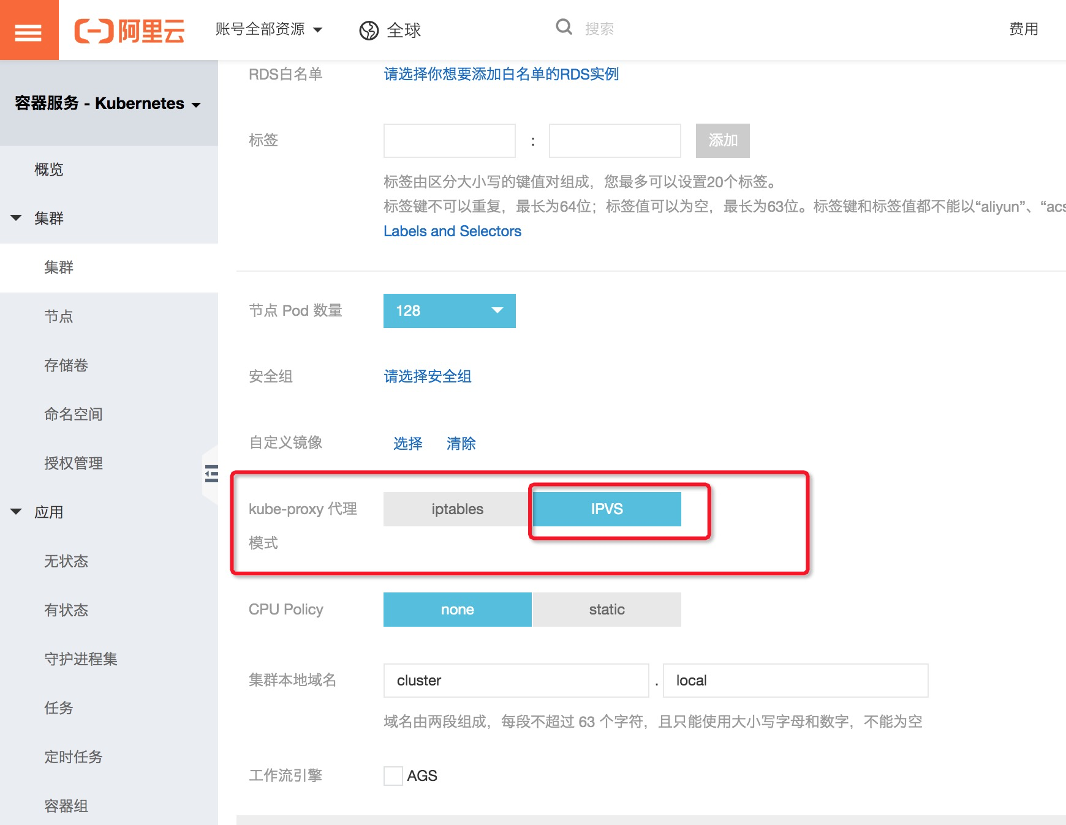Viewport: 1066px width, 825px height.
Task: Click the local domain suffix field
Action: (x=796, y=681)
